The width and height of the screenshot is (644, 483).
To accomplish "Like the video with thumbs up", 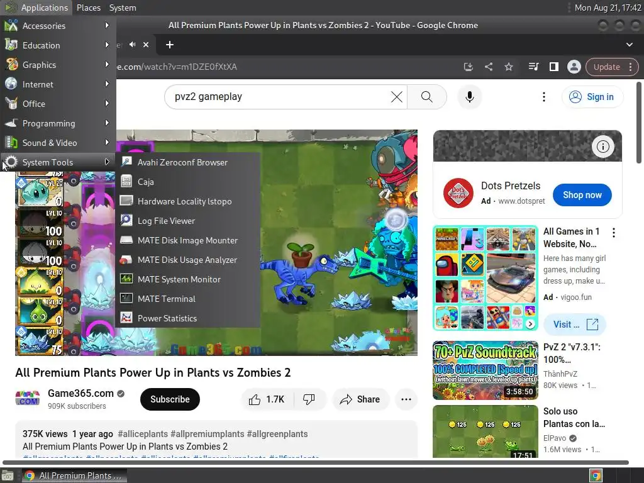I will coord(267,399).
